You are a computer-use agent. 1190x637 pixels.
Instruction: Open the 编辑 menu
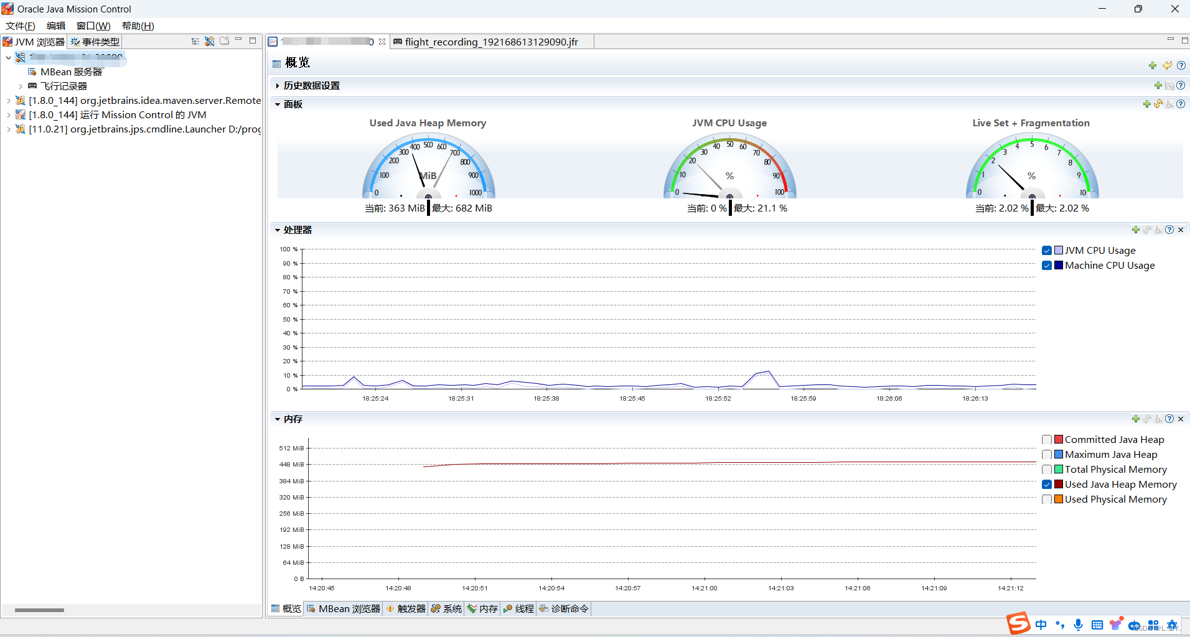point(56,26)
